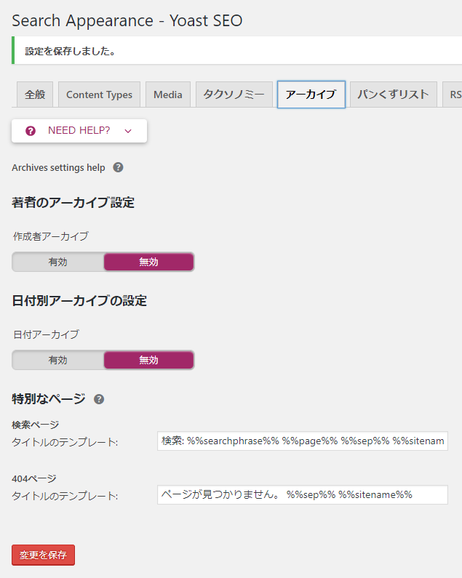The height and width of the screenshot is (578, 462).
Task: Select the アーカイブ tab
Action: tap(311, 95)
